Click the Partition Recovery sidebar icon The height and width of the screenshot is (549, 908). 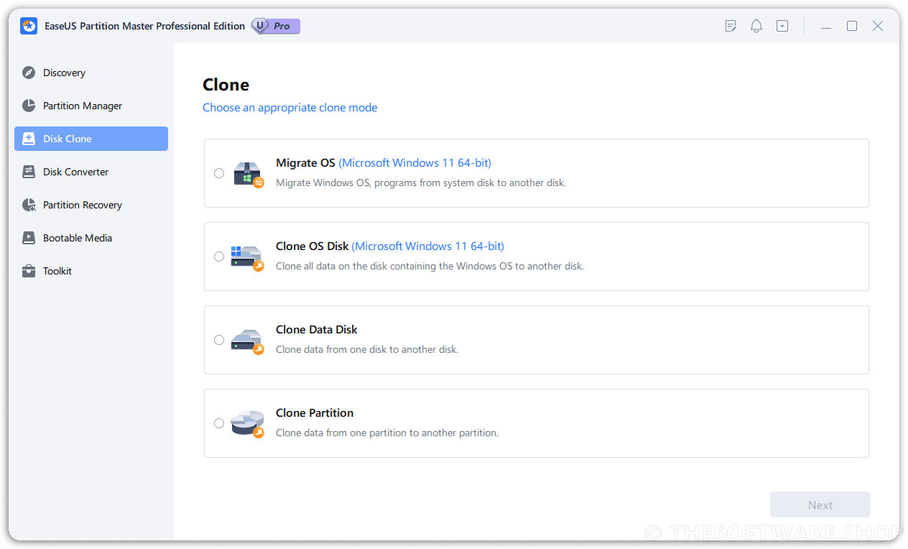29,205
